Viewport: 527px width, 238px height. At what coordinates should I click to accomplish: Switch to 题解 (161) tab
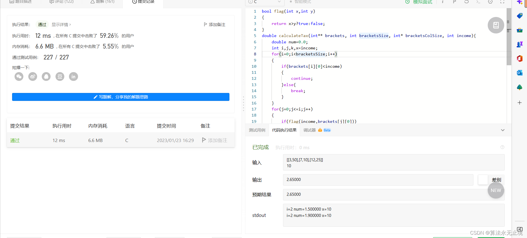102,2
